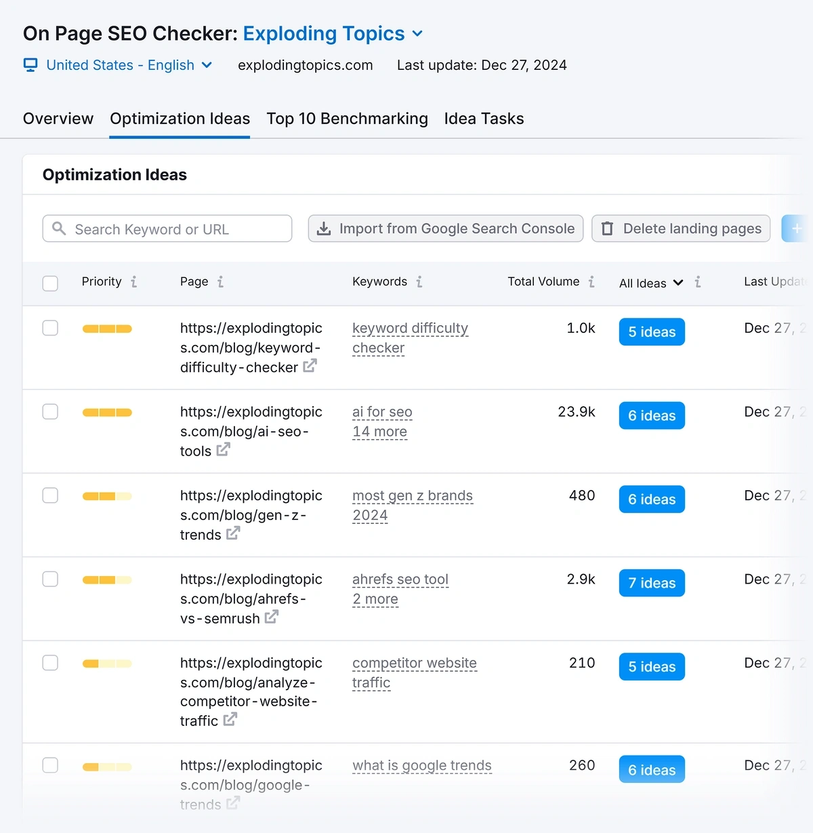Click the blue plus button at the toolbar edge
This screenshot has height=833, width=813.
(x=797, y=228)
